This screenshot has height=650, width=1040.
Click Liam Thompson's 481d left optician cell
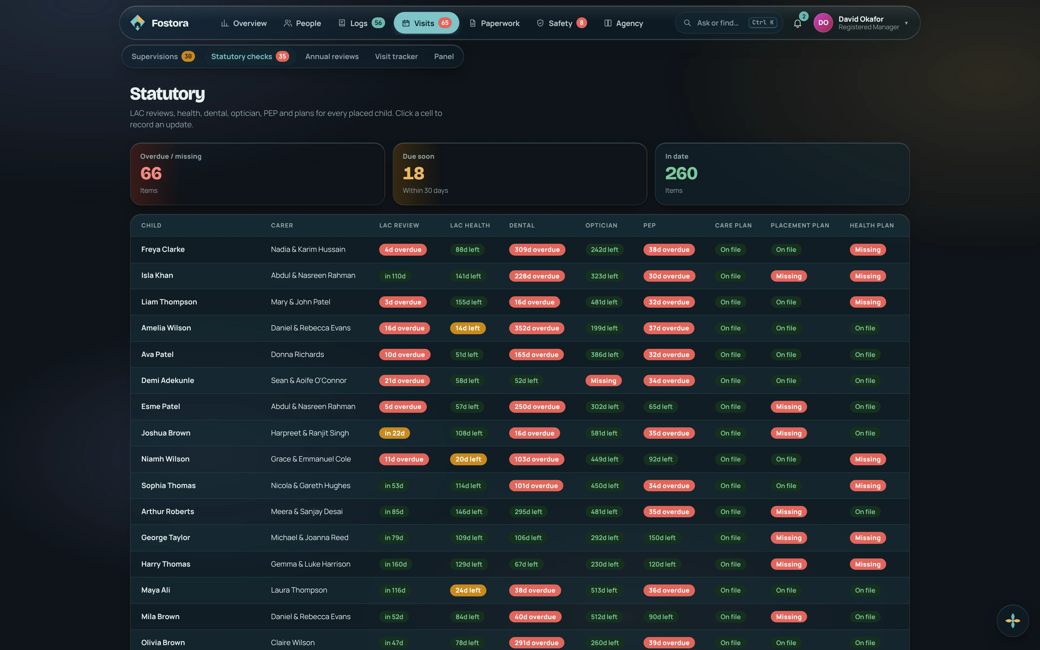(x=604, y=302)
